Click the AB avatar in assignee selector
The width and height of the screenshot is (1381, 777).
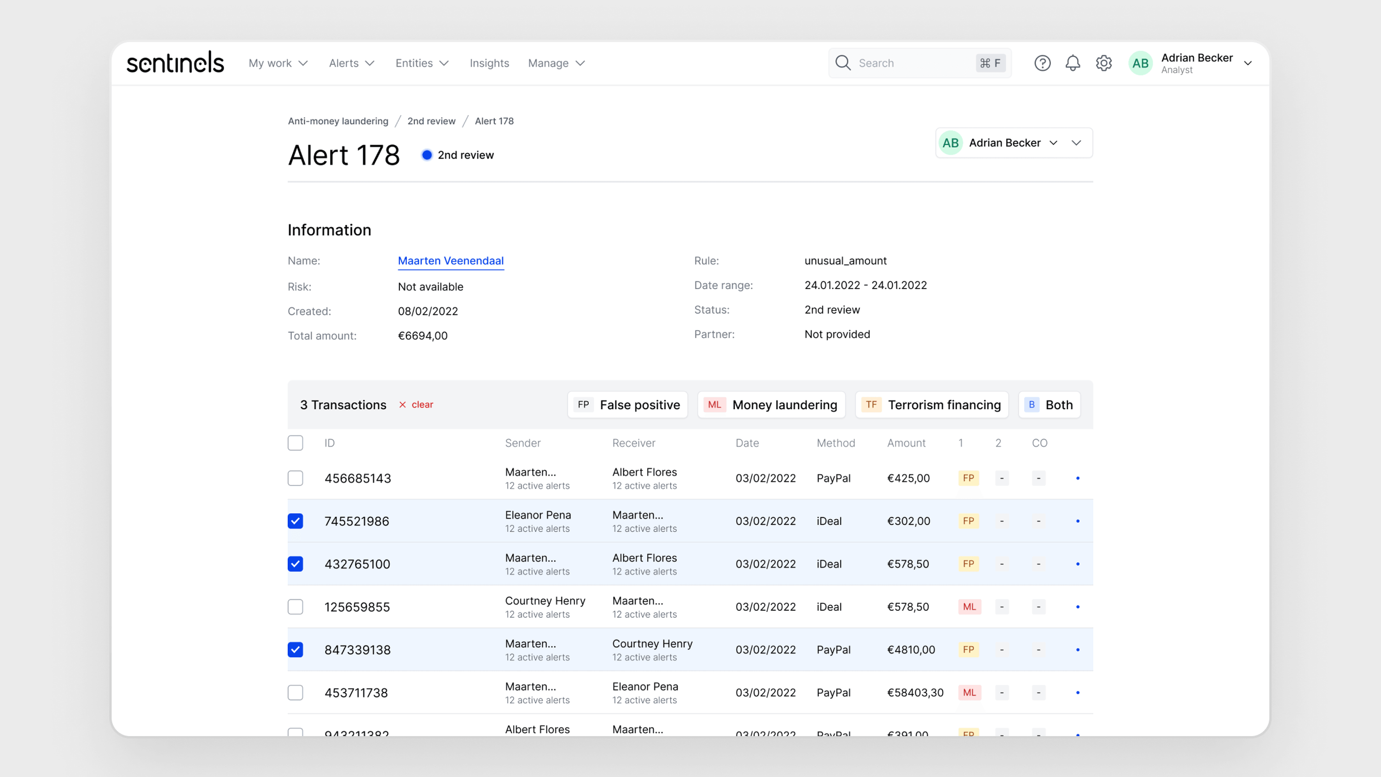(x=951, y=143)
